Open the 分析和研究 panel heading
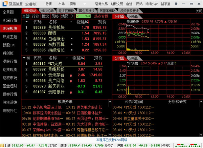 [x=177, y=102]
